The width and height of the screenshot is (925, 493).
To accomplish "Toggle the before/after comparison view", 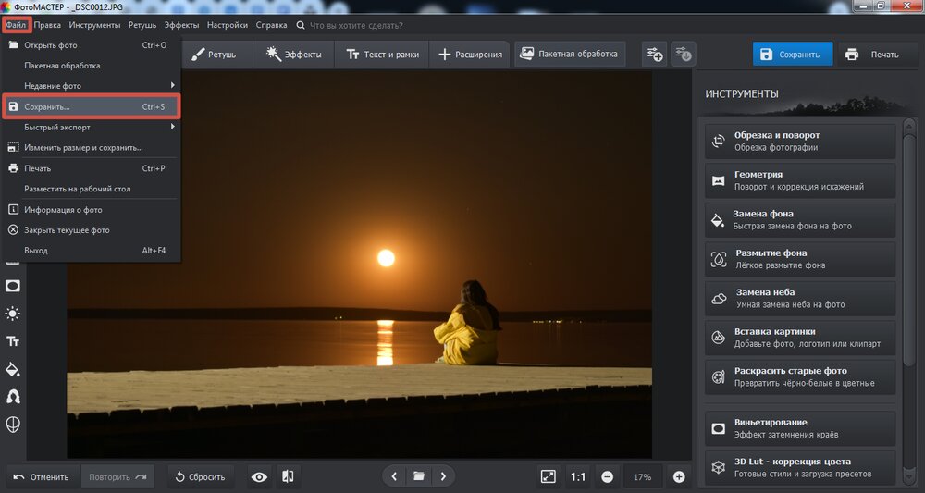I will coord(288,476).
